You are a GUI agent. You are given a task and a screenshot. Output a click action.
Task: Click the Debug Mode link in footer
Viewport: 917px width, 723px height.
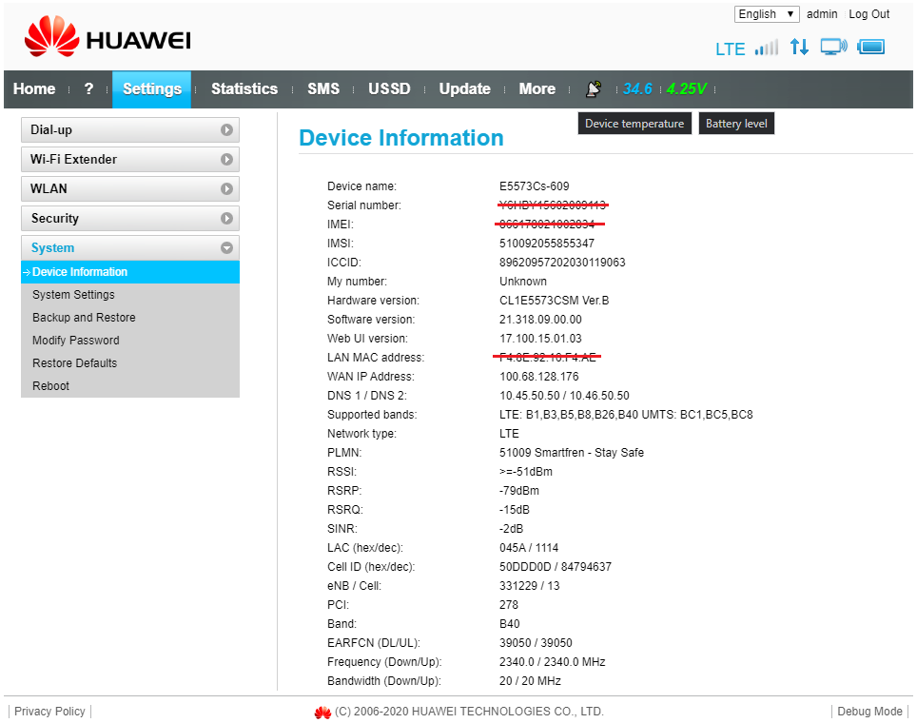(869, 712)
